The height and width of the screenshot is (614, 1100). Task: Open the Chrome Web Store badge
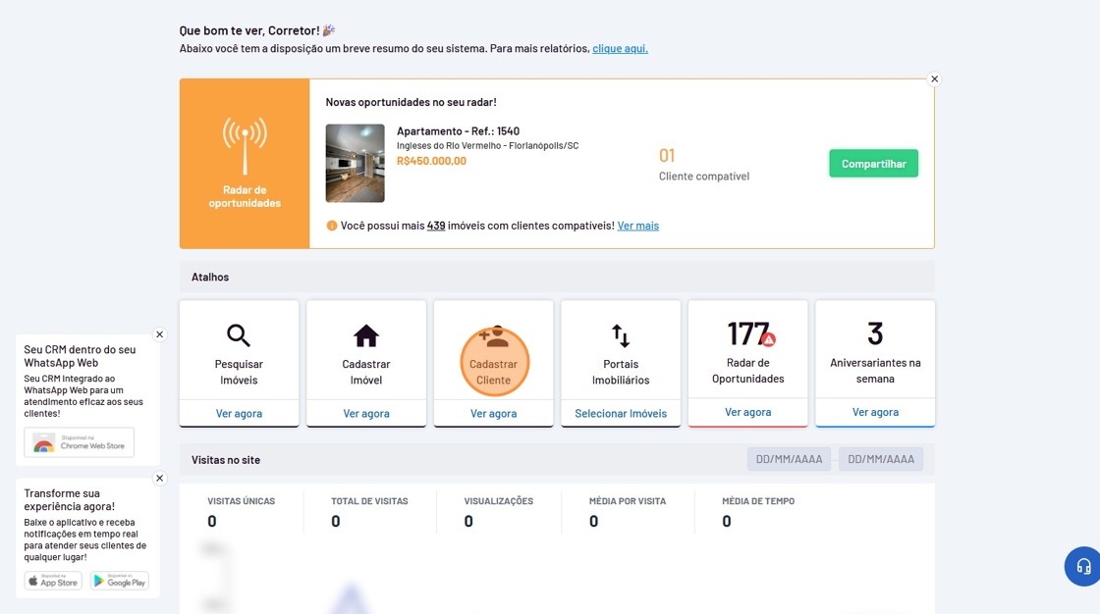pyautogui.click(x=80, y=442)
